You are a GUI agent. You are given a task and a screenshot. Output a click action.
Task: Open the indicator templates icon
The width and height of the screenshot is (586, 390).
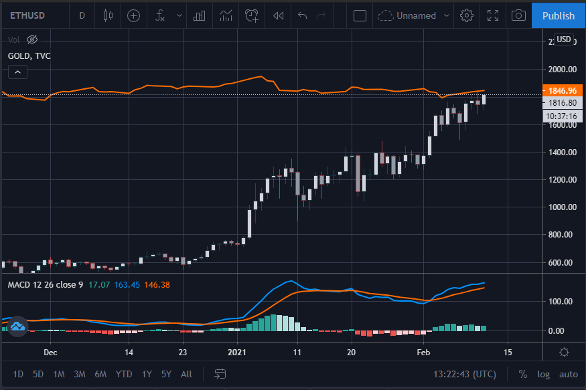tap(226, 15)
